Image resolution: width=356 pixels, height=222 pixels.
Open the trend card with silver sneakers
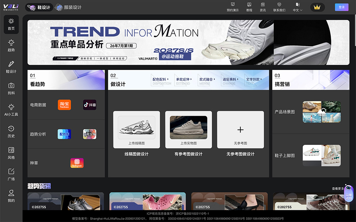pyautogui.click(x=66, y=201)
